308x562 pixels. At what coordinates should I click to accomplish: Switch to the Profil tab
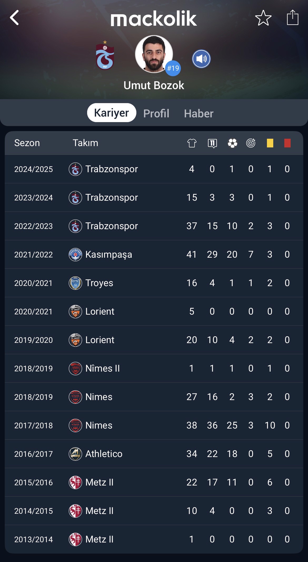pyautogui.click(x=156, y=113)
